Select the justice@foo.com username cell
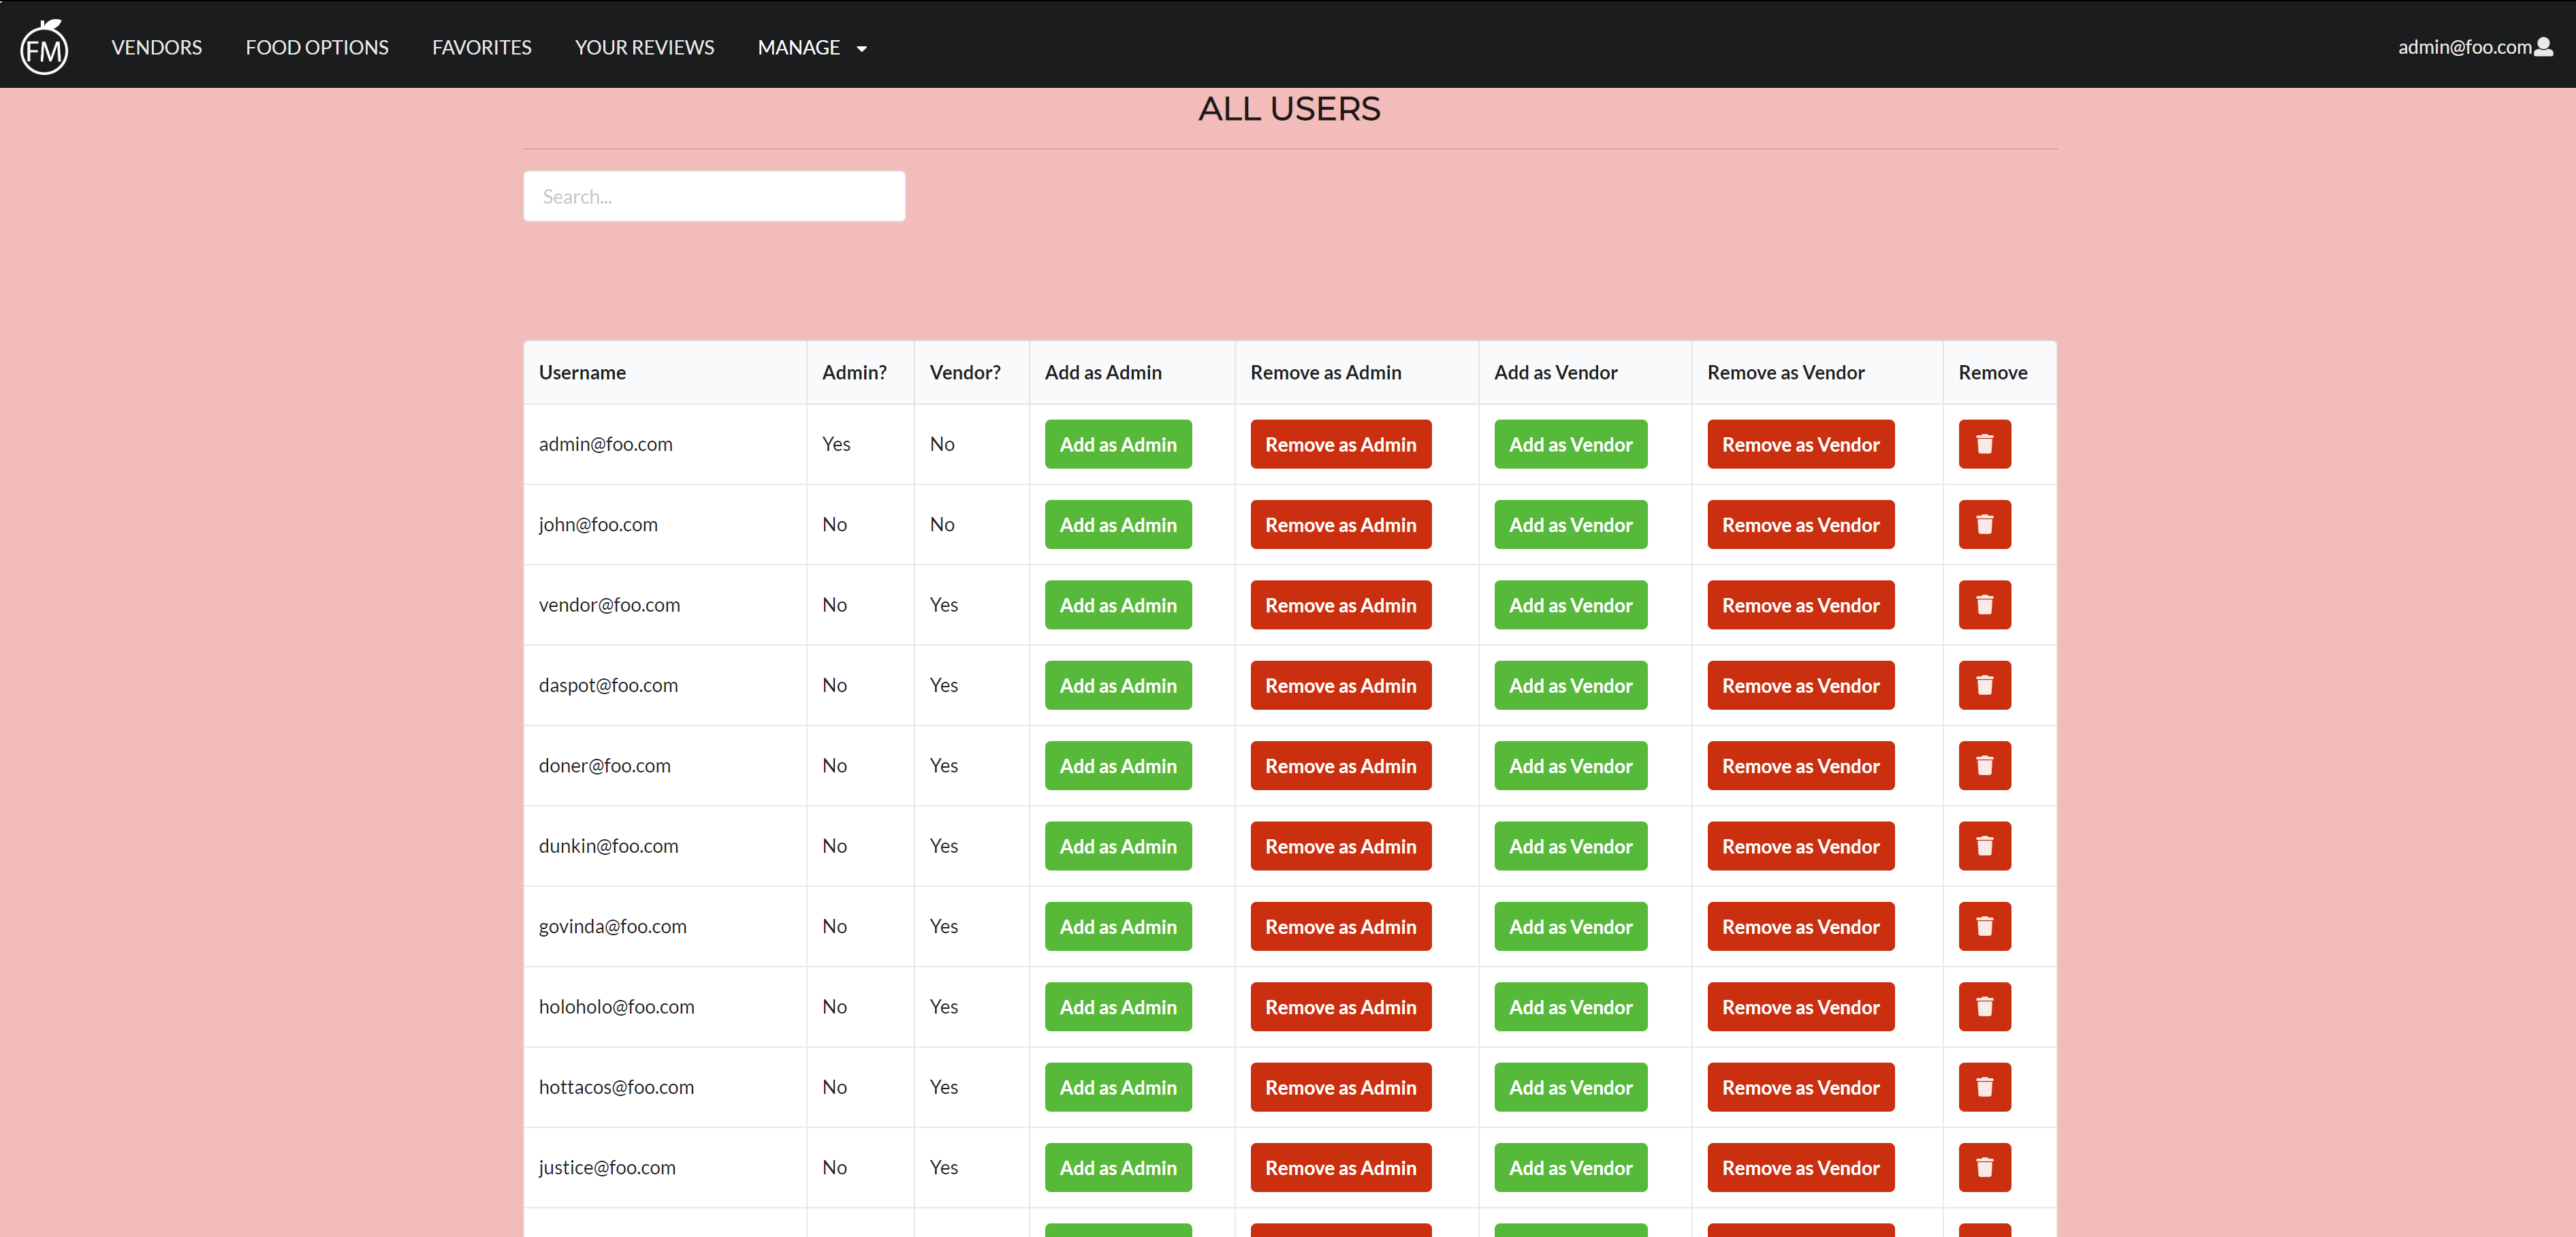 pos(665,1167)
